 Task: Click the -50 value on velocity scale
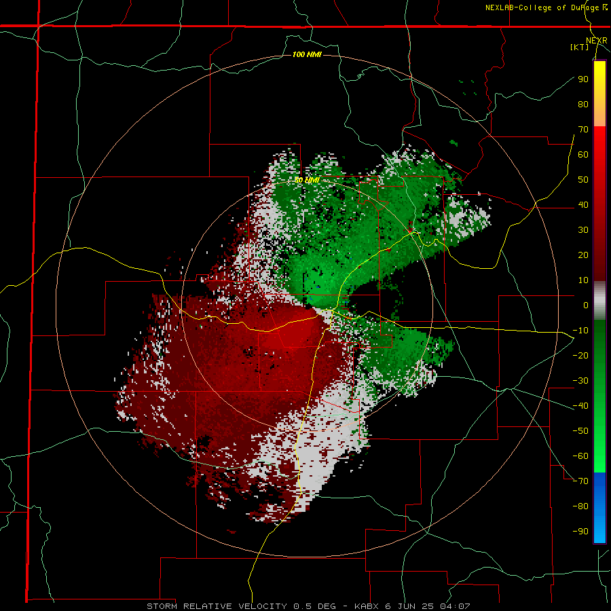[x=580, y=430]
